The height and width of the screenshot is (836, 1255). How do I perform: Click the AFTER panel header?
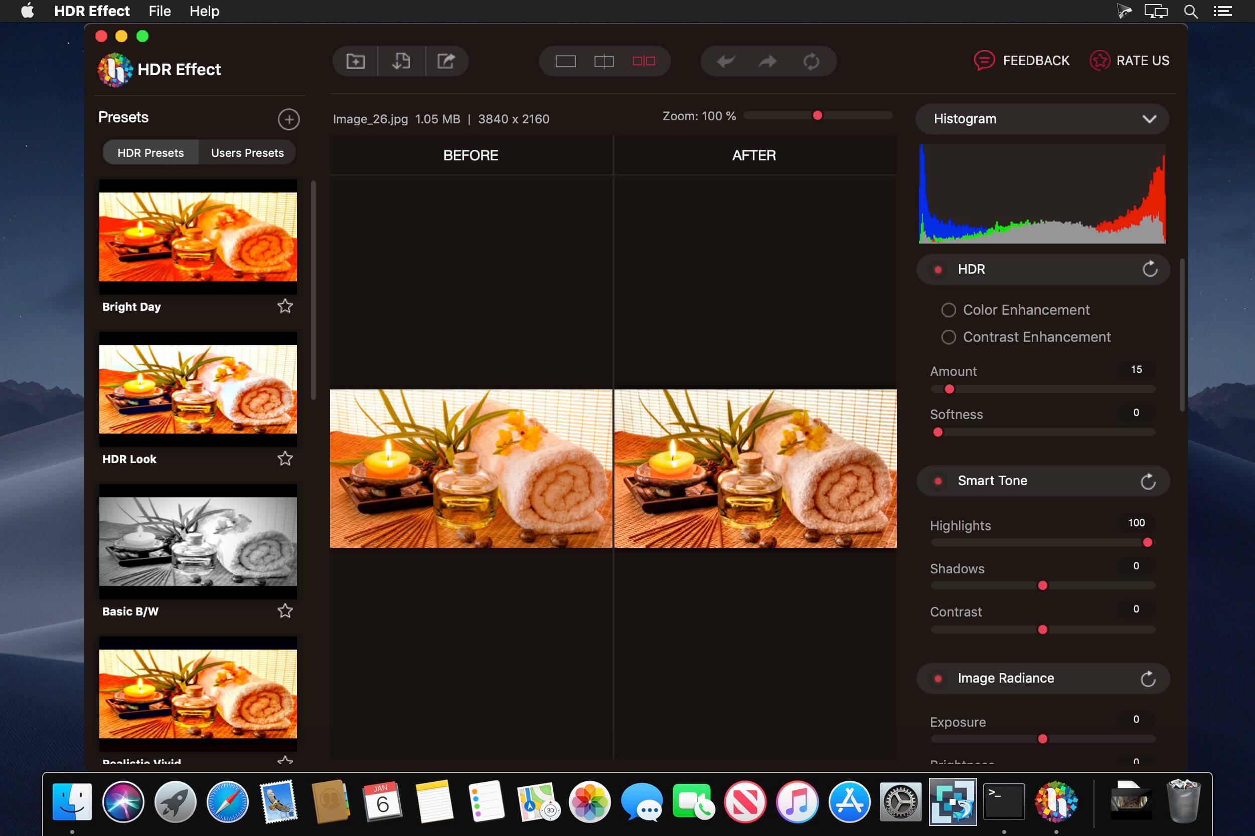coord(754,156)
